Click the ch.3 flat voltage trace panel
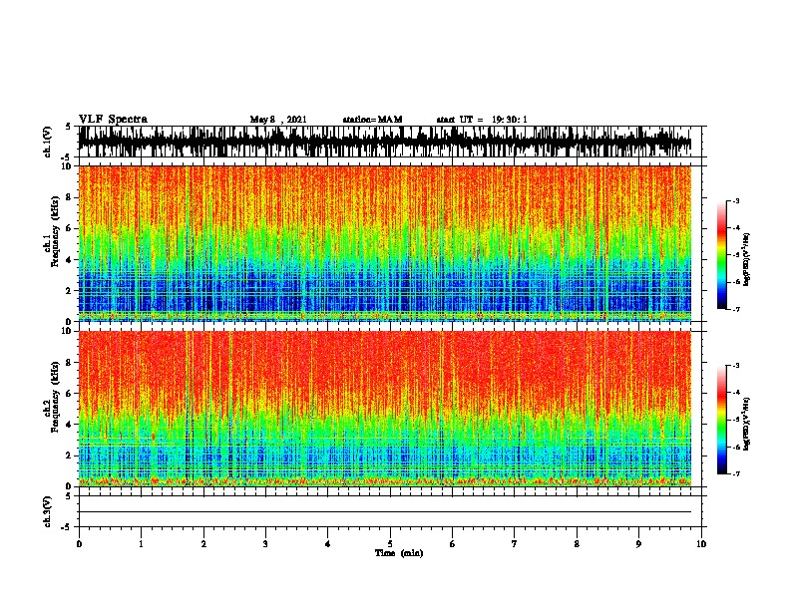This screenshot has height=610, width=790. pyautogui.click(x=390, y=511)
